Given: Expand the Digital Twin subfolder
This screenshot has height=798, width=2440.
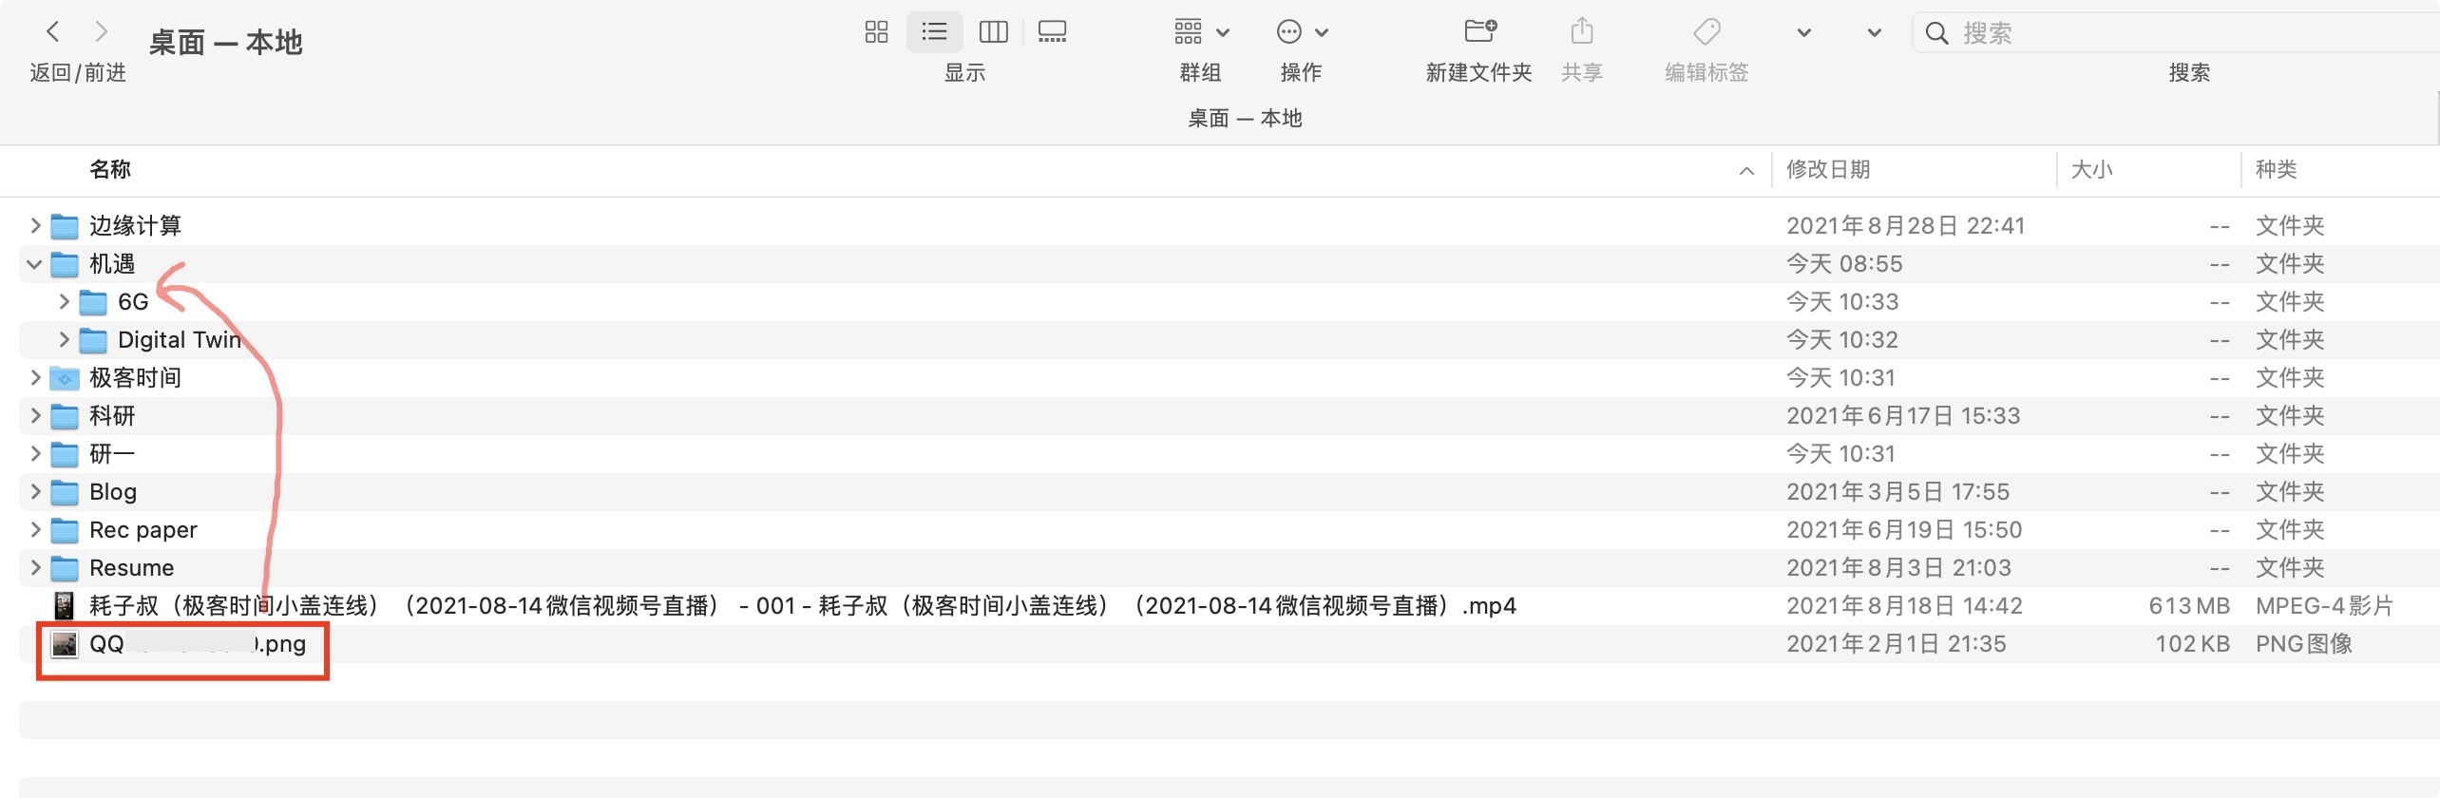Looking at the screenshot, I should coord(64,339).
